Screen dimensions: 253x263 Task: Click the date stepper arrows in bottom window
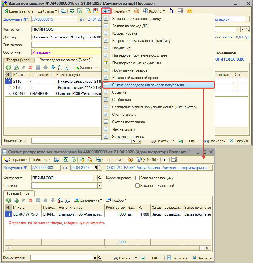100,168
